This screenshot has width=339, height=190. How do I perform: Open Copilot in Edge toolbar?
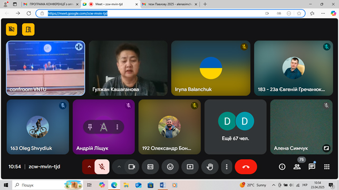(333, 13)
